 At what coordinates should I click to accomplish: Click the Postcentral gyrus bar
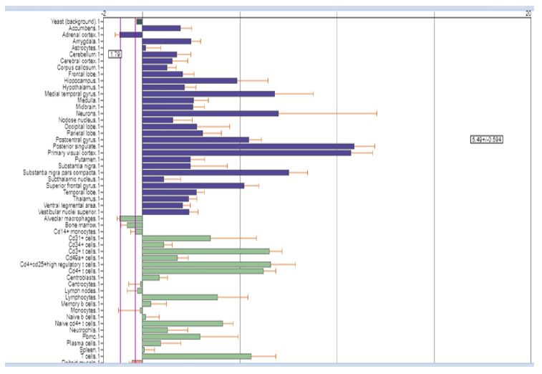pyautogui.click(x=195, y=140)
